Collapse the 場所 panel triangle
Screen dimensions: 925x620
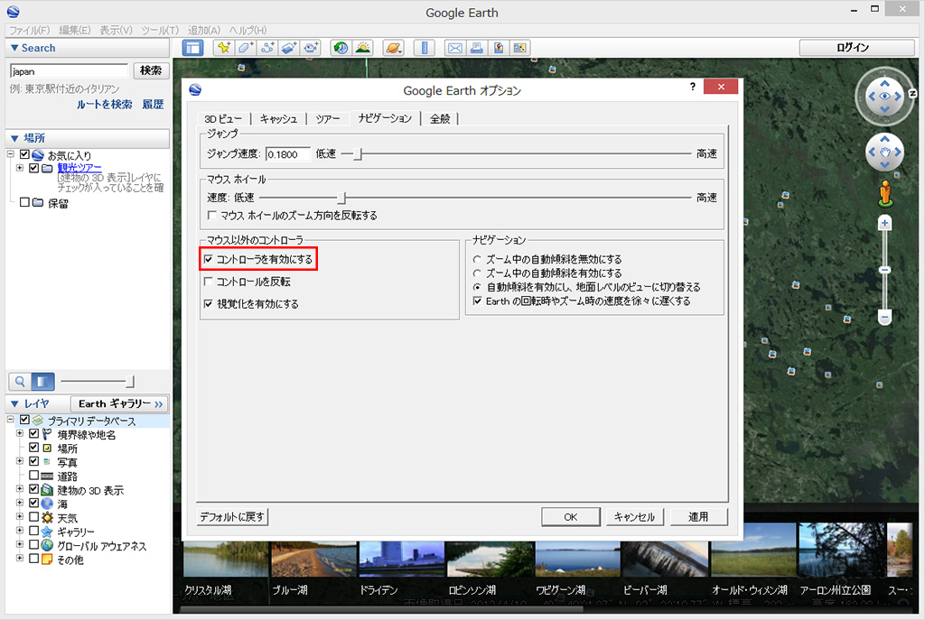click(x=14, y=138)
